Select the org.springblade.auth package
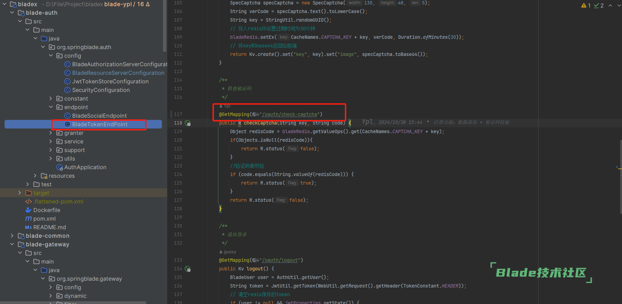This screenshot has width=622, height=304. click(x=84, y=47)
